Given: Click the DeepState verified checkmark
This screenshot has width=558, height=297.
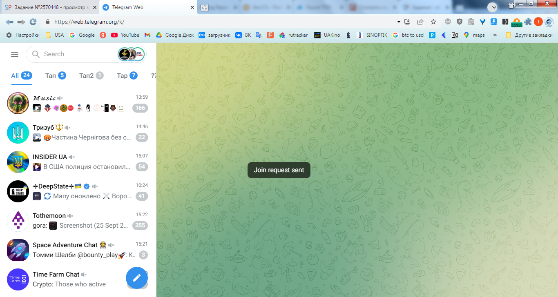Looking at the screenshot, I should 87,186.
